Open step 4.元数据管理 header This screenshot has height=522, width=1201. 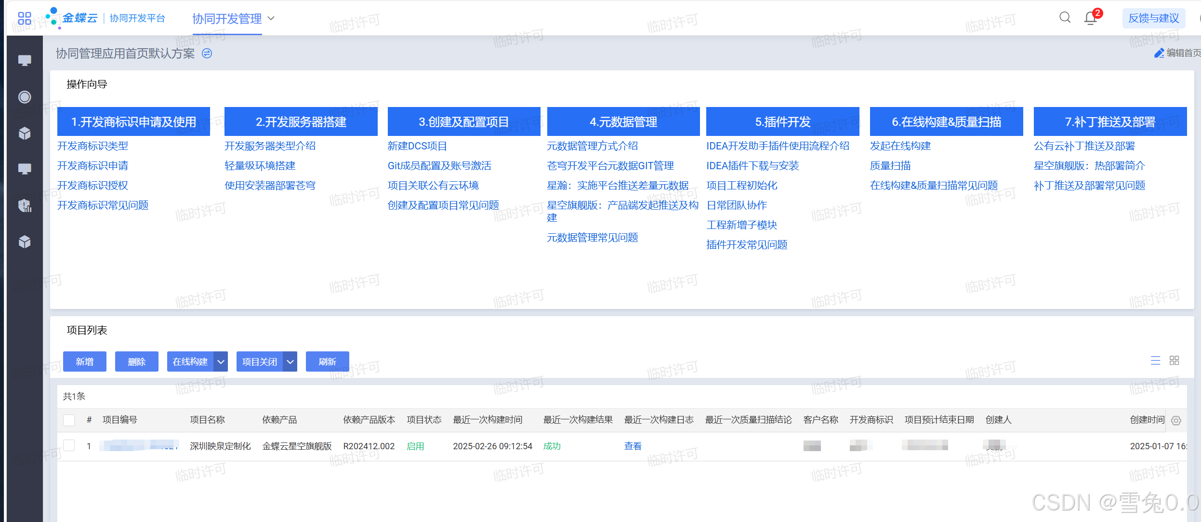(x=623, y=121)
